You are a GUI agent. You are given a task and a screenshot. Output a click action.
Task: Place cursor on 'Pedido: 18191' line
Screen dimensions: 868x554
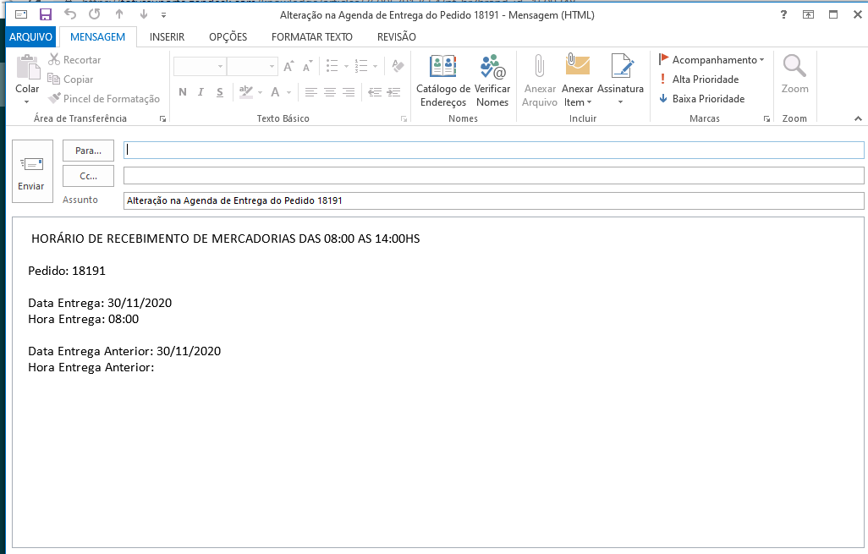67,271
